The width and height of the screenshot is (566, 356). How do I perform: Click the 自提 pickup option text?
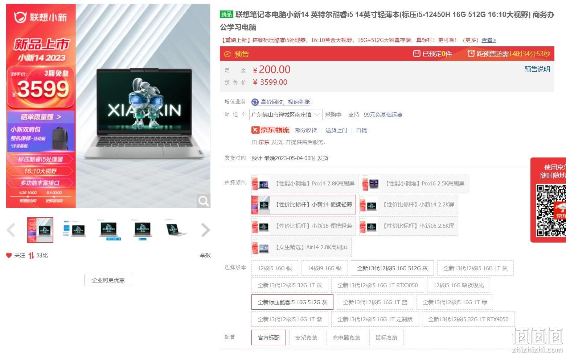(x=361, y=130)
